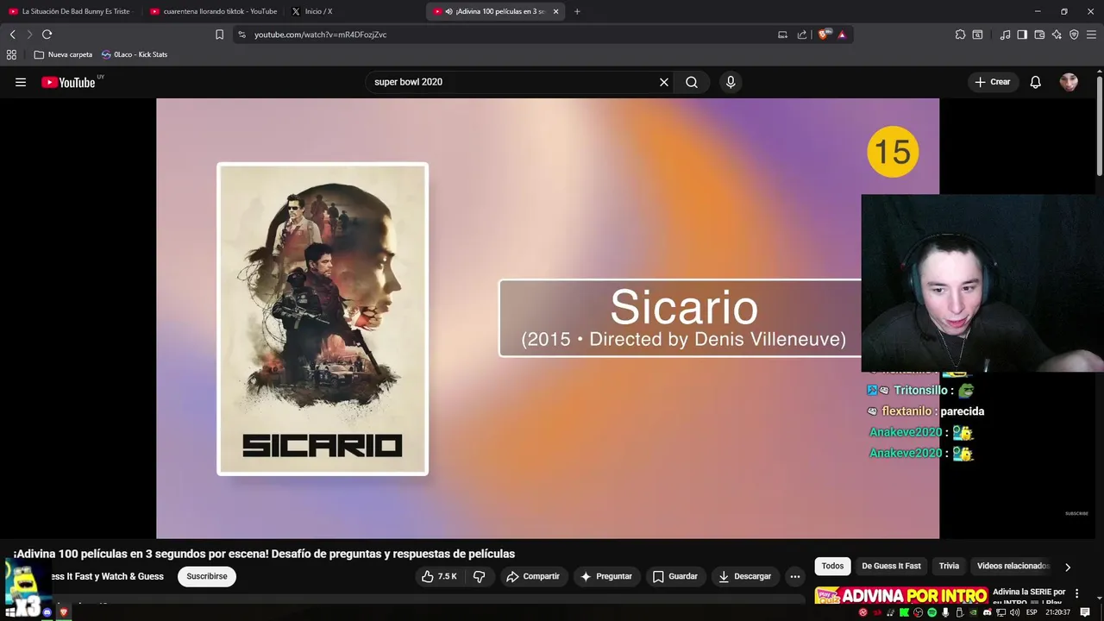The image size is (1104, 621).
Task: Open the Windows notification center icon
Action: pos(1085,612)
